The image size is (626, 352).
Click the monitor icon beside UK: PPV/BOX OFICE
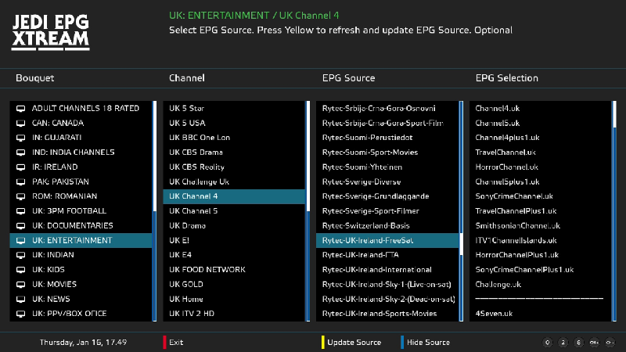(x=21, y=314)
